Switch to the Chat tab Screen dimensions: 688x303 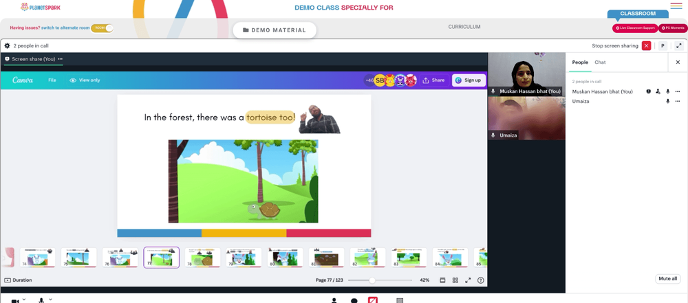point(600,63)
